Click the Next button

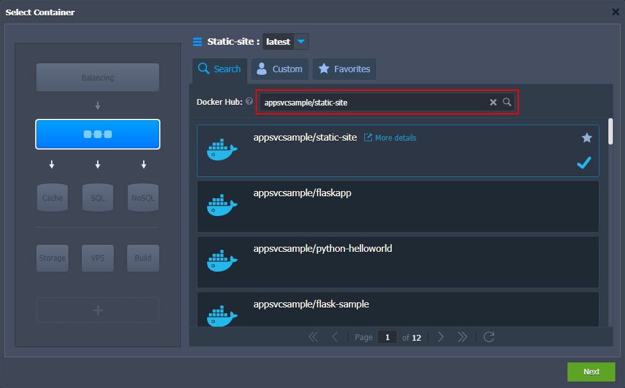pyautogui.click(x=591, y=371)
